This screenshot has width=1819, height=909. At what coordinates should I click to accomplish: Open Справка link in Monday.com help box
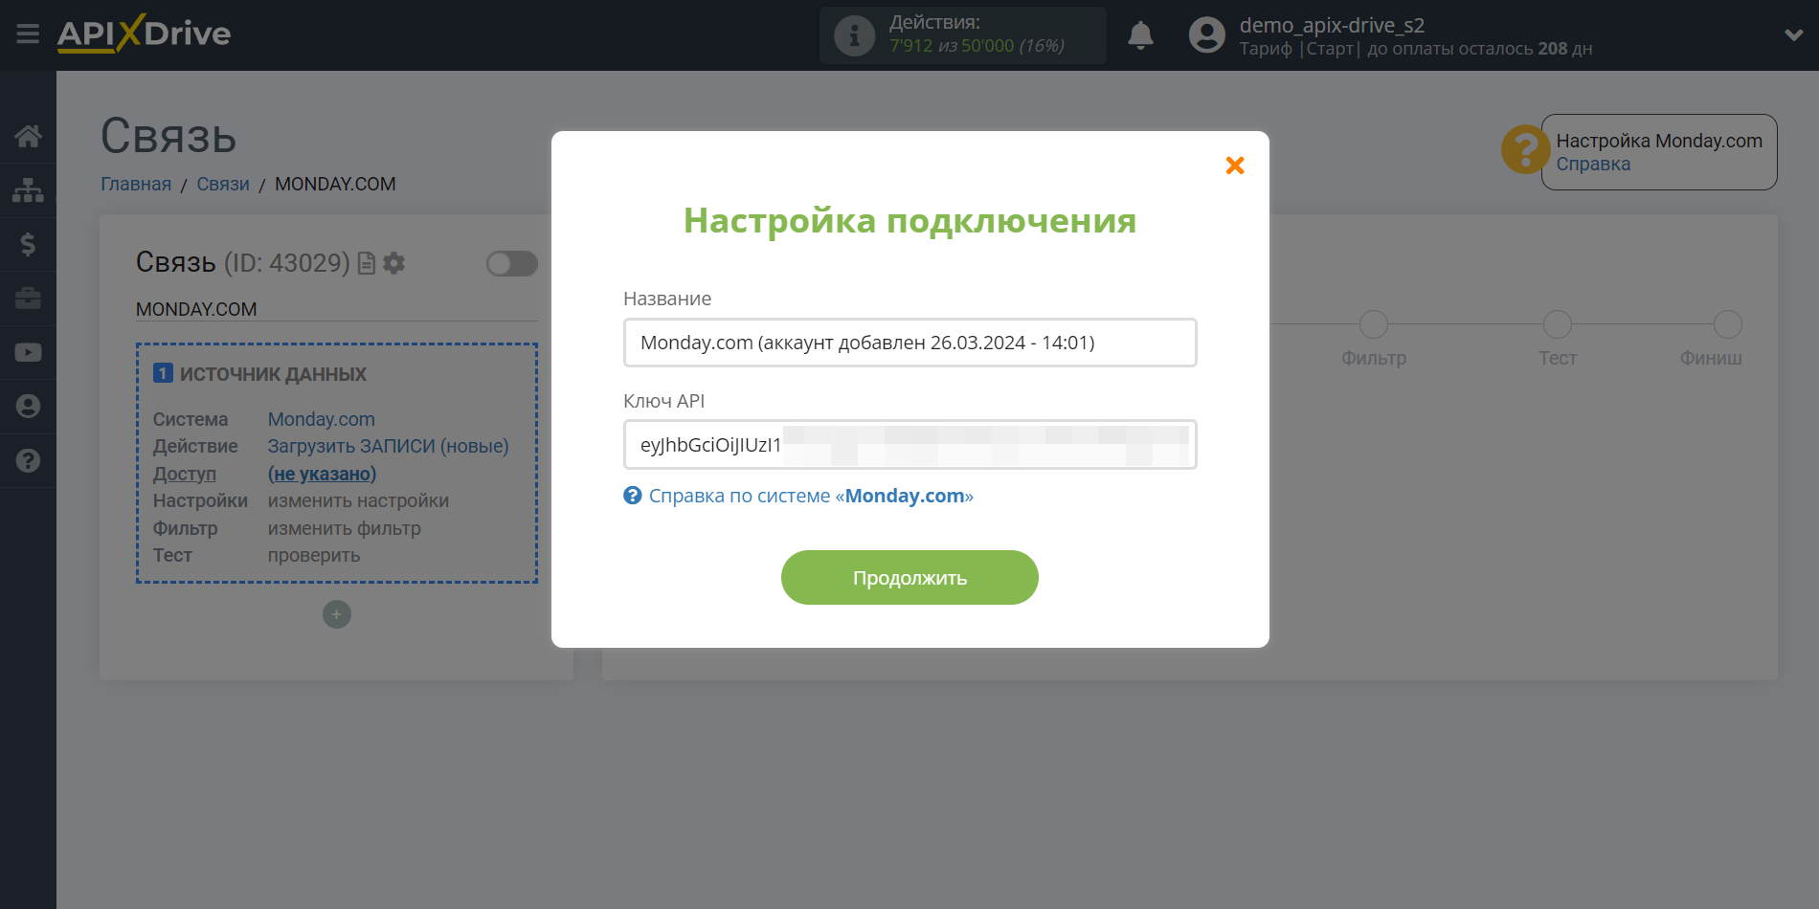[x=1593, y=164]
